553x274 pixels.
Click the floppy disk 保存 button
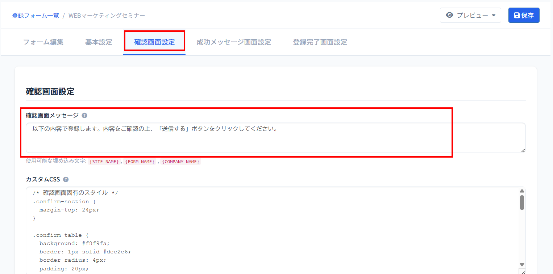click(524, 15)
